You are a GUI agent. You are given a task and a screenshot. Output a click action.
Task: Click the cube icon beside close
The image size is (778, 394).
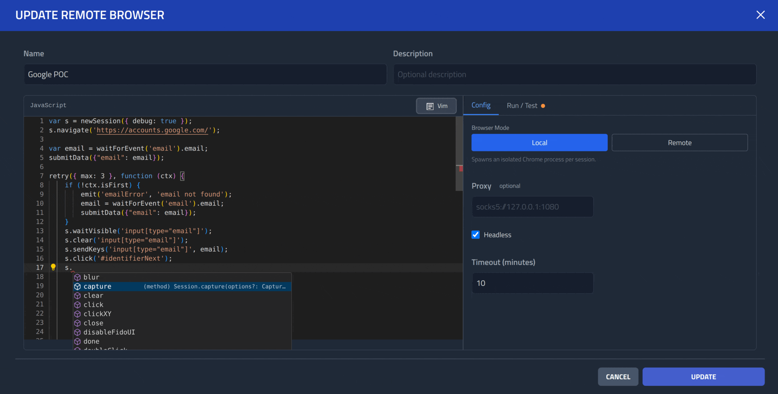[x=77, y=323]
